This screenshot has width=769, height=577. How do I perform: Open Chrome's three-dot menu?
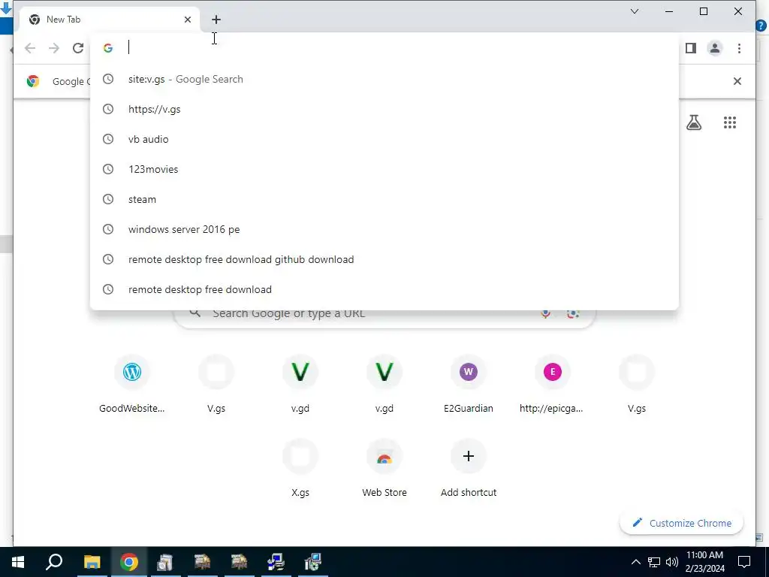pos(739,48)
